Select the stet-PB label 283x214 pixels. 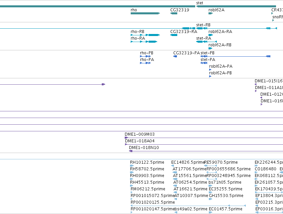tap(208, 53)
